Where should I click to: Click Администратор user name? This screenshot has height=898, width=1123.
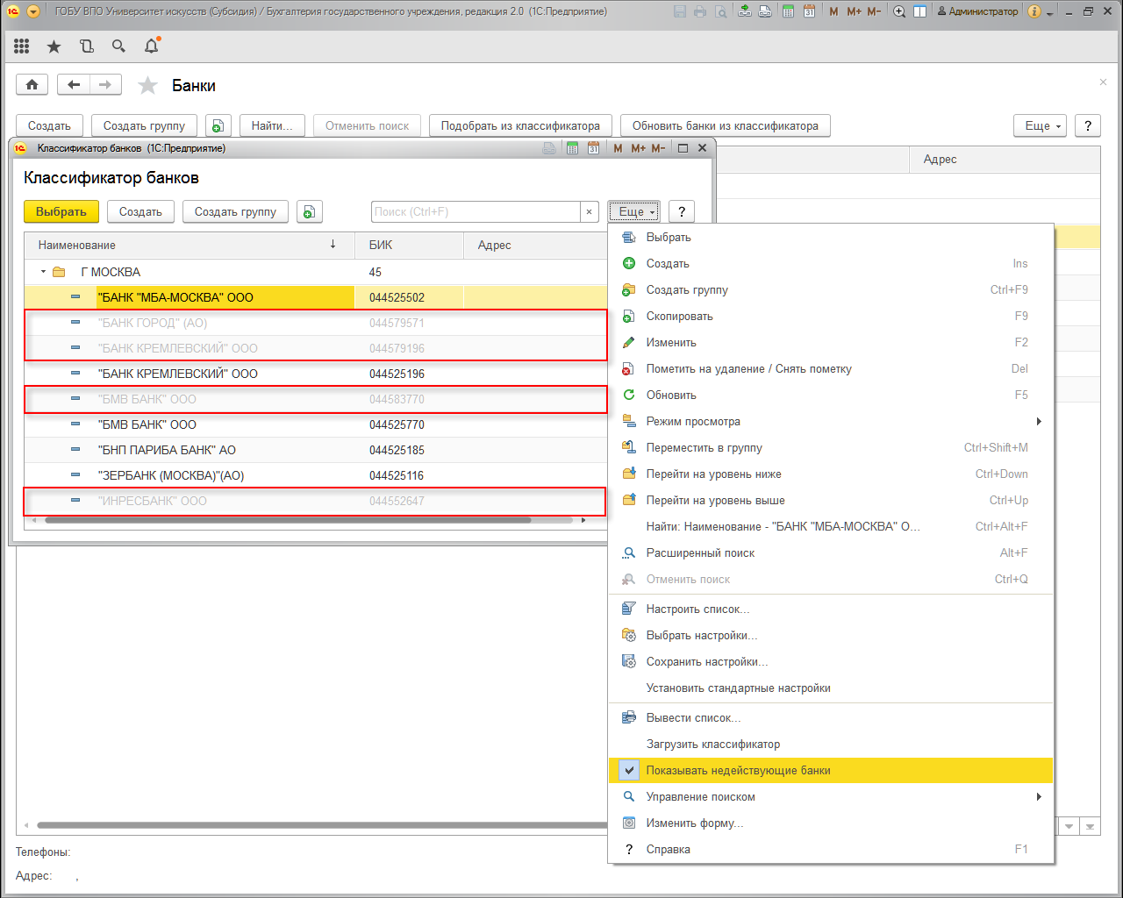click(977, 11)
